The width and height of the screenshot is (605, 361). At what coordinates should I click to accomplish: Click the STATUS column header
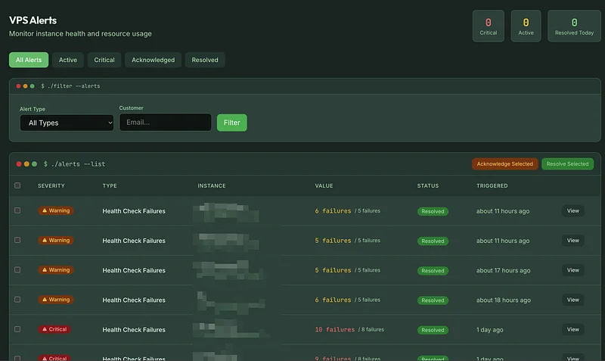428,185
